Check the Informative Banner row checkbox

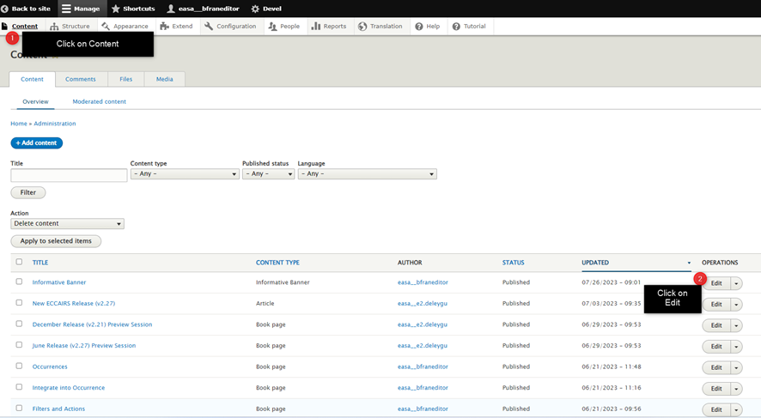tap(19, 282)
